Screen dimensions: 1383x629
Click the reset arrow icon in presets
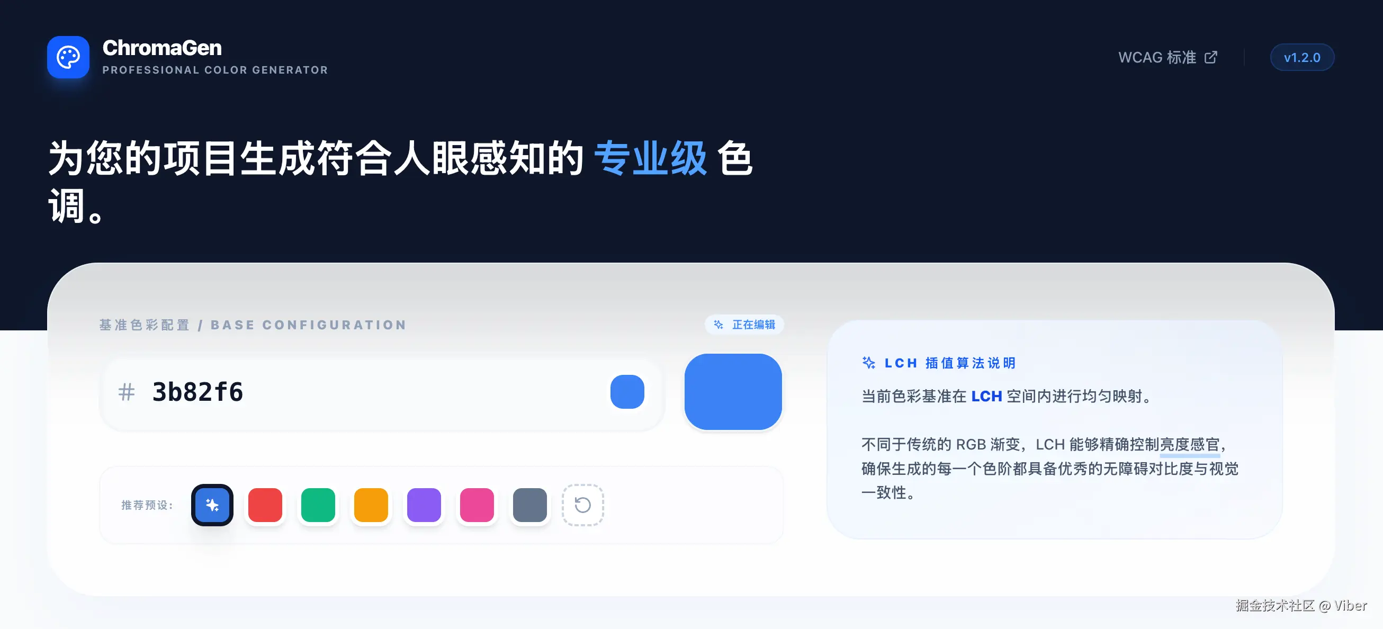(582, 505)
